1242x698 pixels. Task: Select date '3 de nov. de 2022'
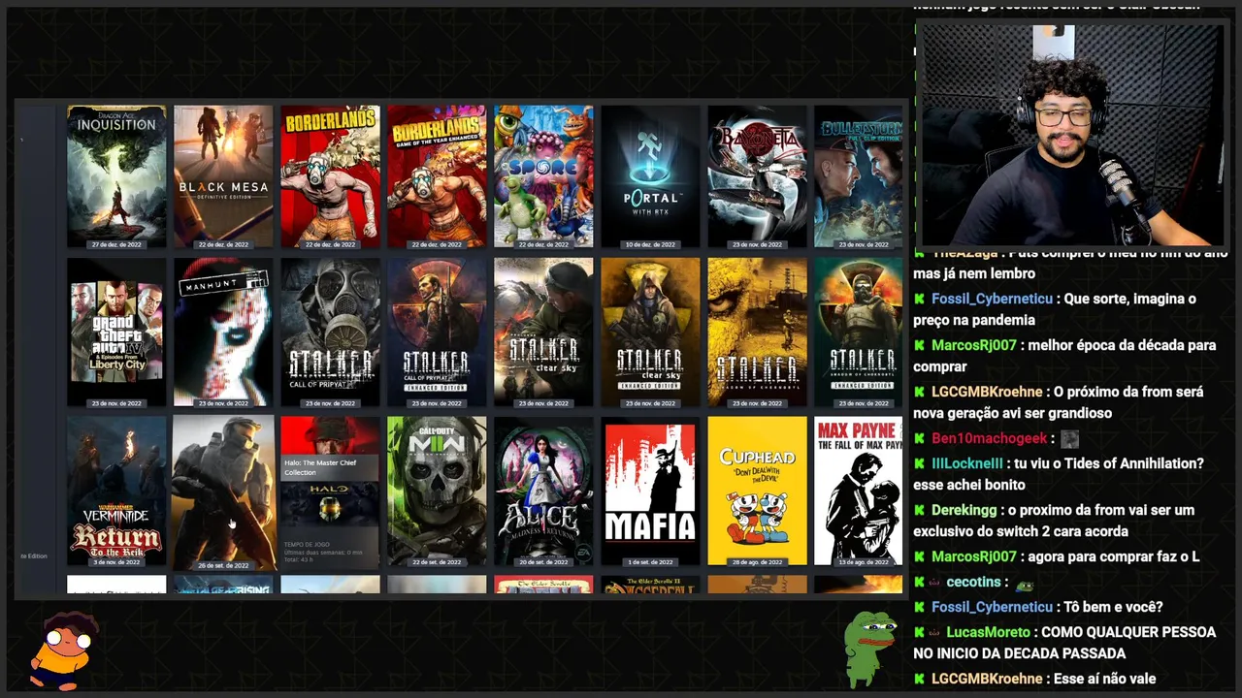116,562
